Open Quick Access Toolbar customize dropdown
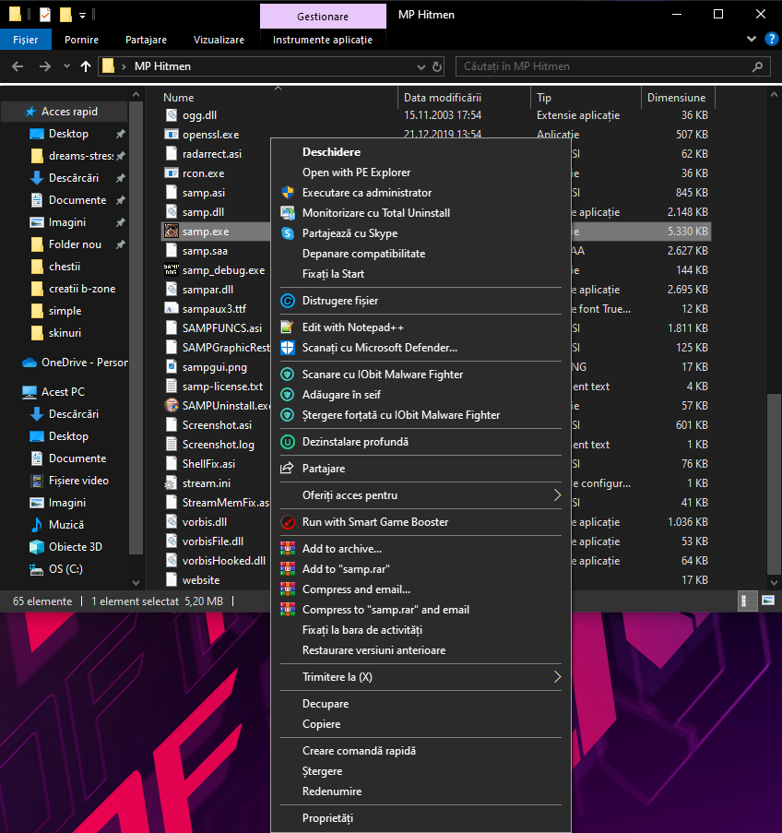The image size is (782, 833). point(82,16)
